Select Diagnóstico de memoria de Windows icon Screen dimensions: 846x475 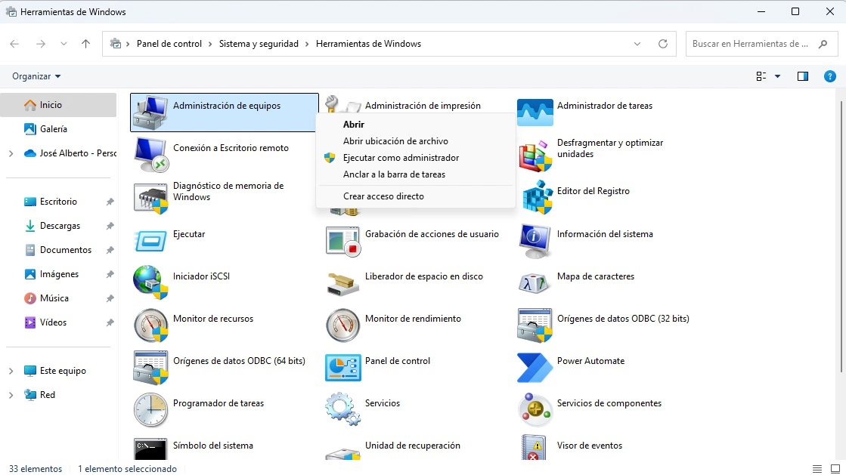(150, 197)
